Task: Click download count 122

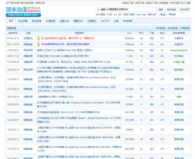Action: (x=152, y=79)
